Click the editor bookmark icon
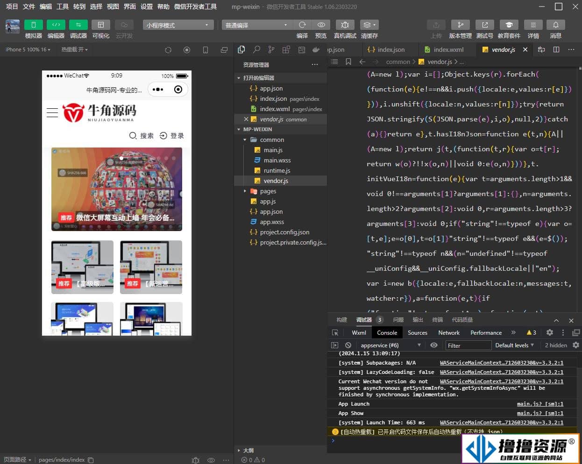The height and width of the screenshot is (464, 582). click(x=348, y=62)
